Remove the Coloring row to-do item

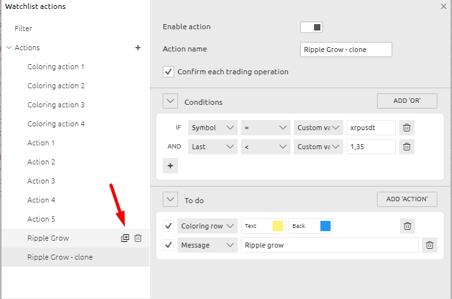(407, 226)
